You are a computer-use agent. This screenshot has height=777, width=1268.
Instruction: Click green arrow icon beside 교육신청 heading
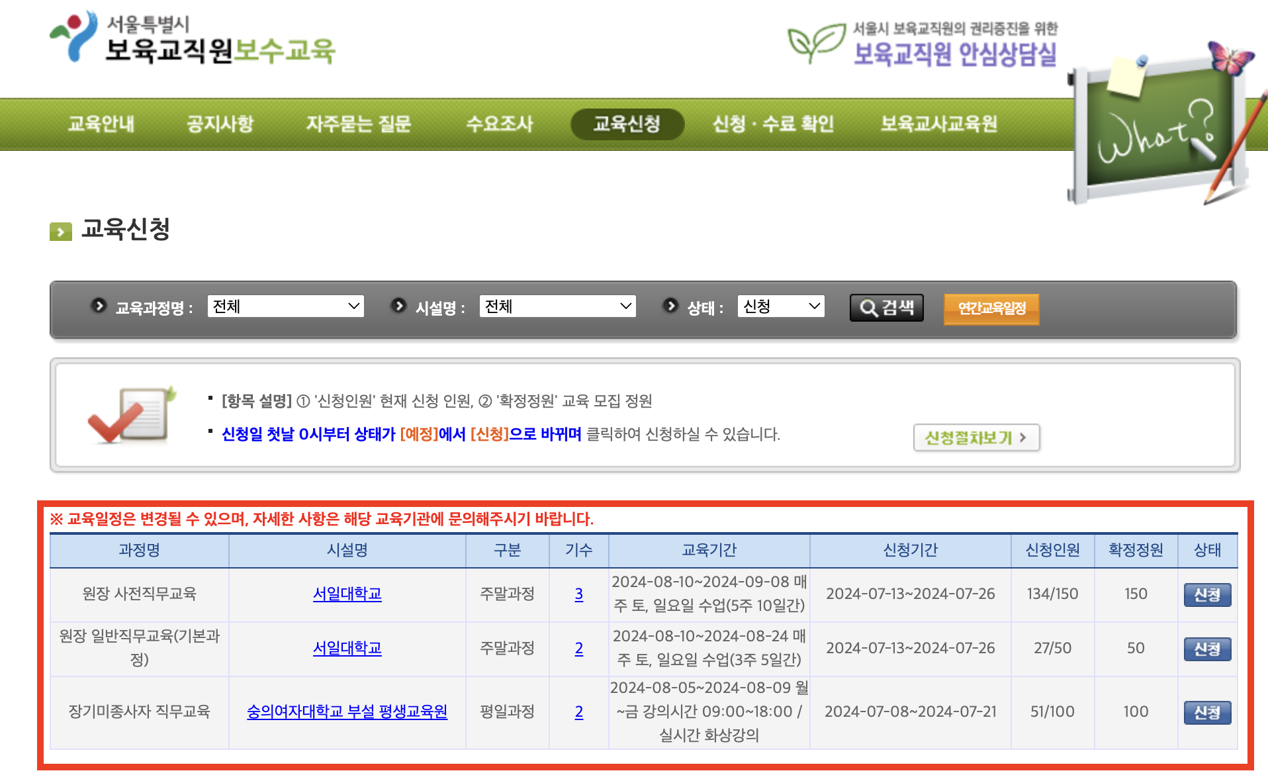click(60, 232)
